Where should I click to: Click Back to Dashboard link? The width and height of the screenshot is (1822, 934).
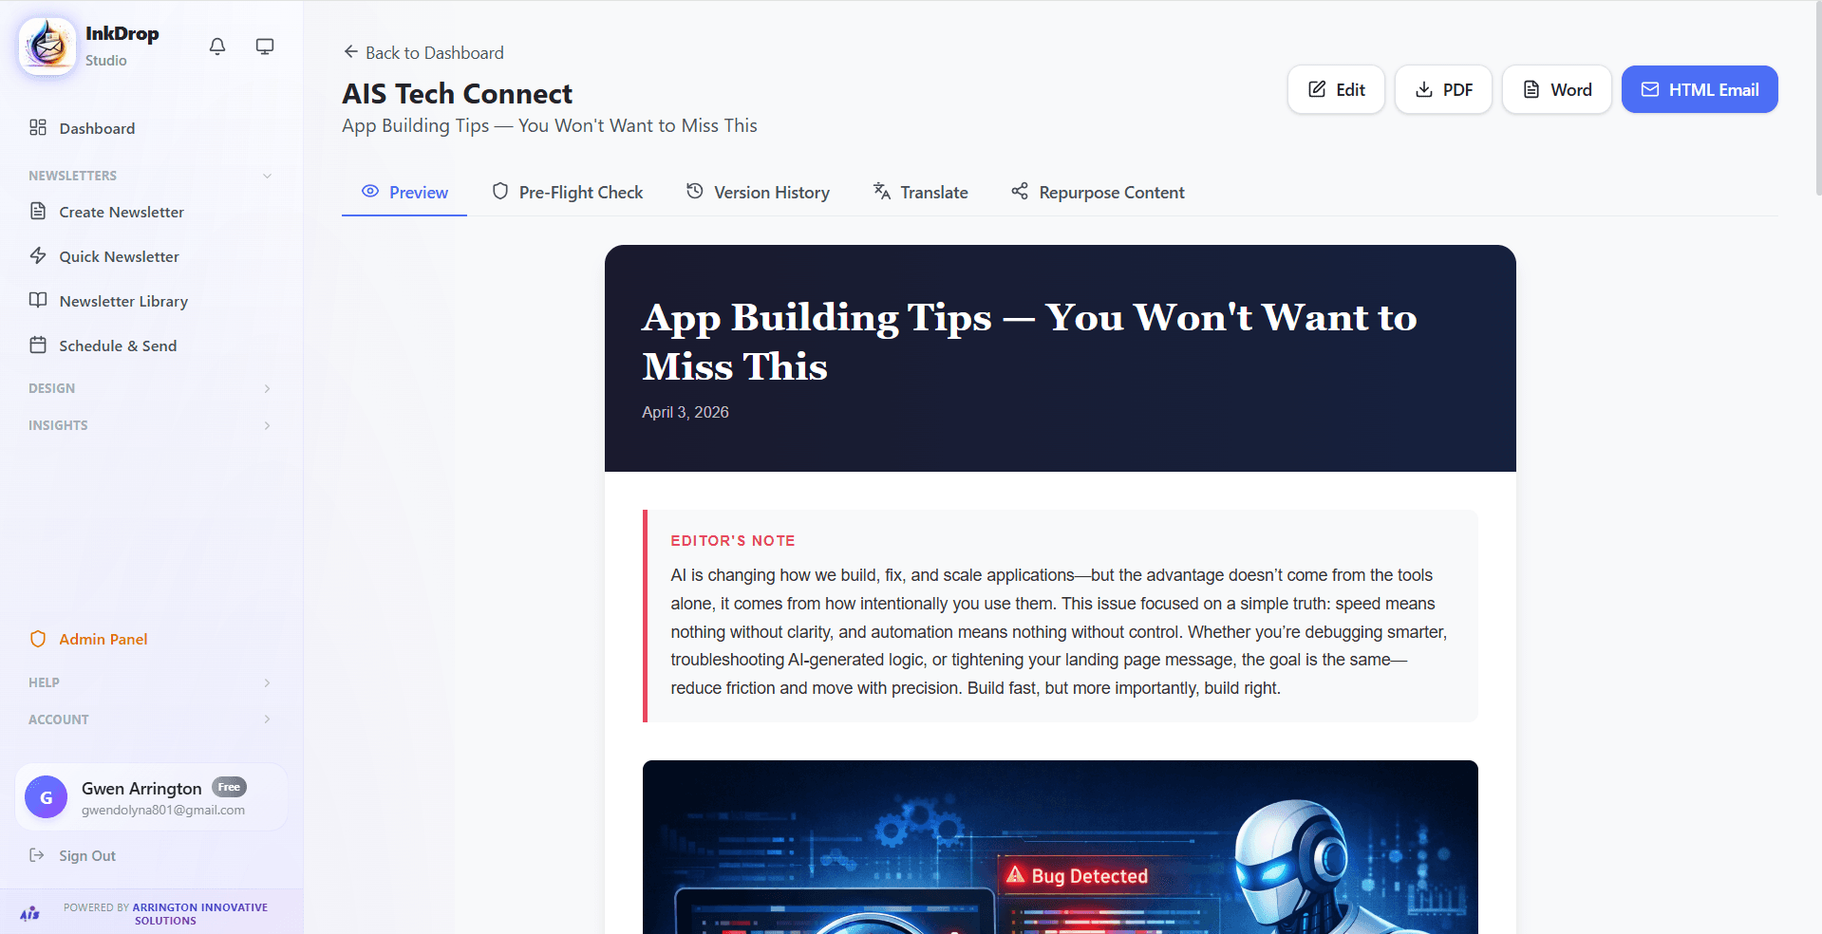click(x=423, y=52)
